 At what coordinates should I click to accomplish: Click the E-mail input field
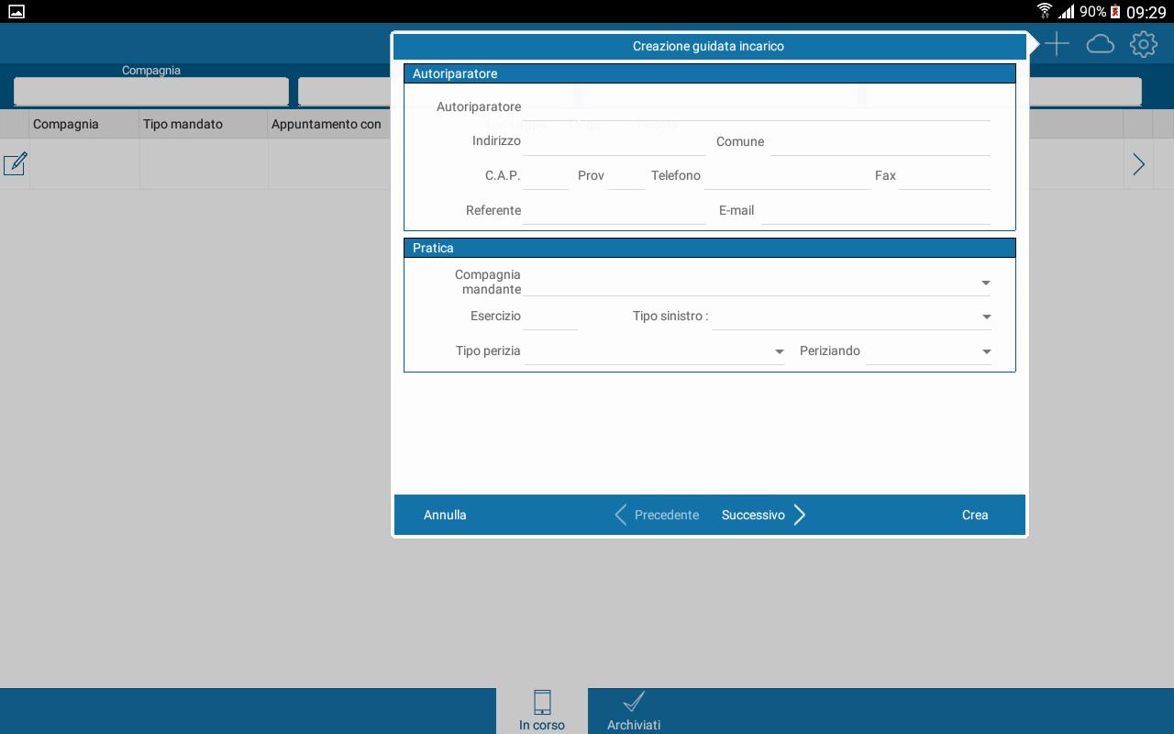(875, 211)
